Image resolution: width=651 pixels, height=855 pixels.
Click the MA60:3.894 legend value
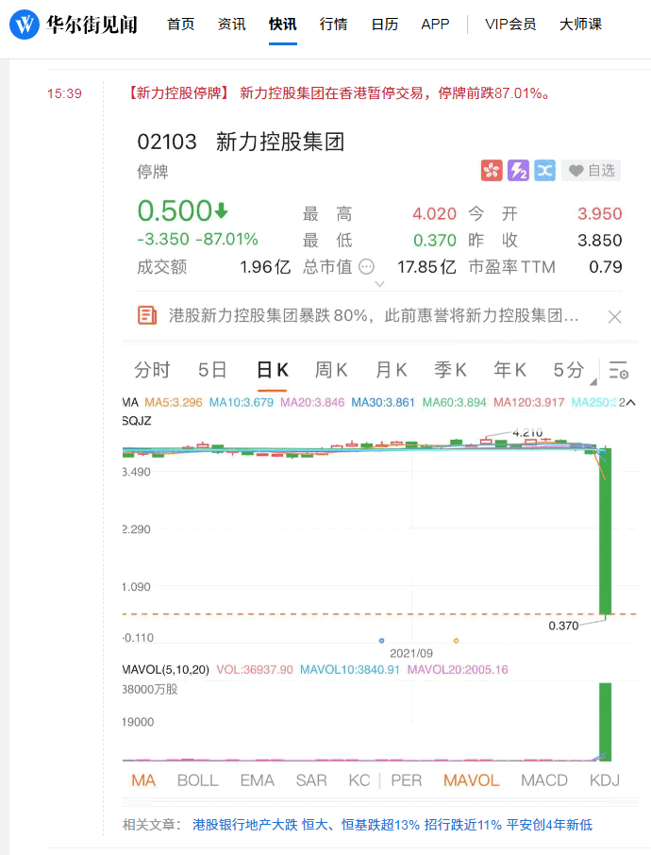(x=454, y=402)
